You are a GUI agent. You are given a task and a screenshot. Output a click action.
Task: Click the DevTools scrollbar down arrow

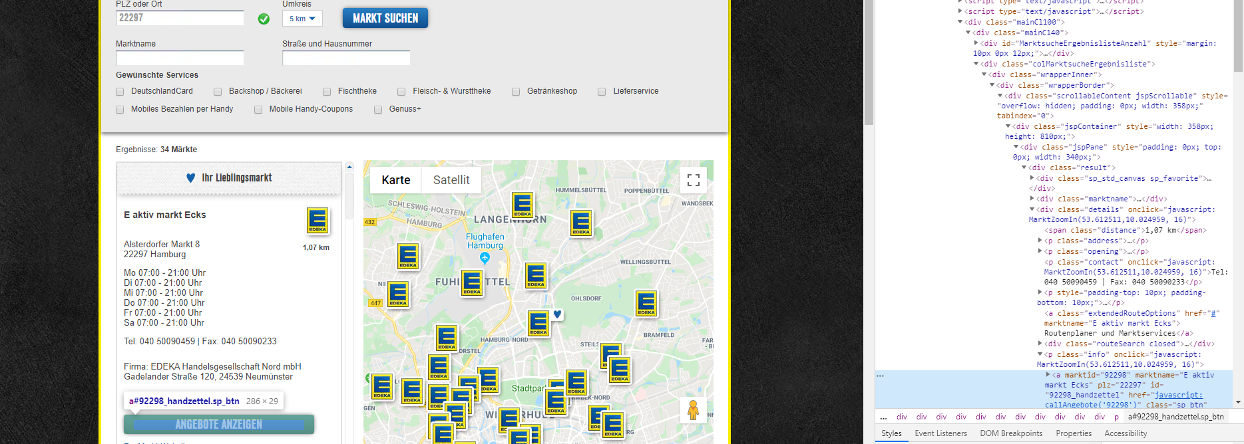(x=1238, y=402)
